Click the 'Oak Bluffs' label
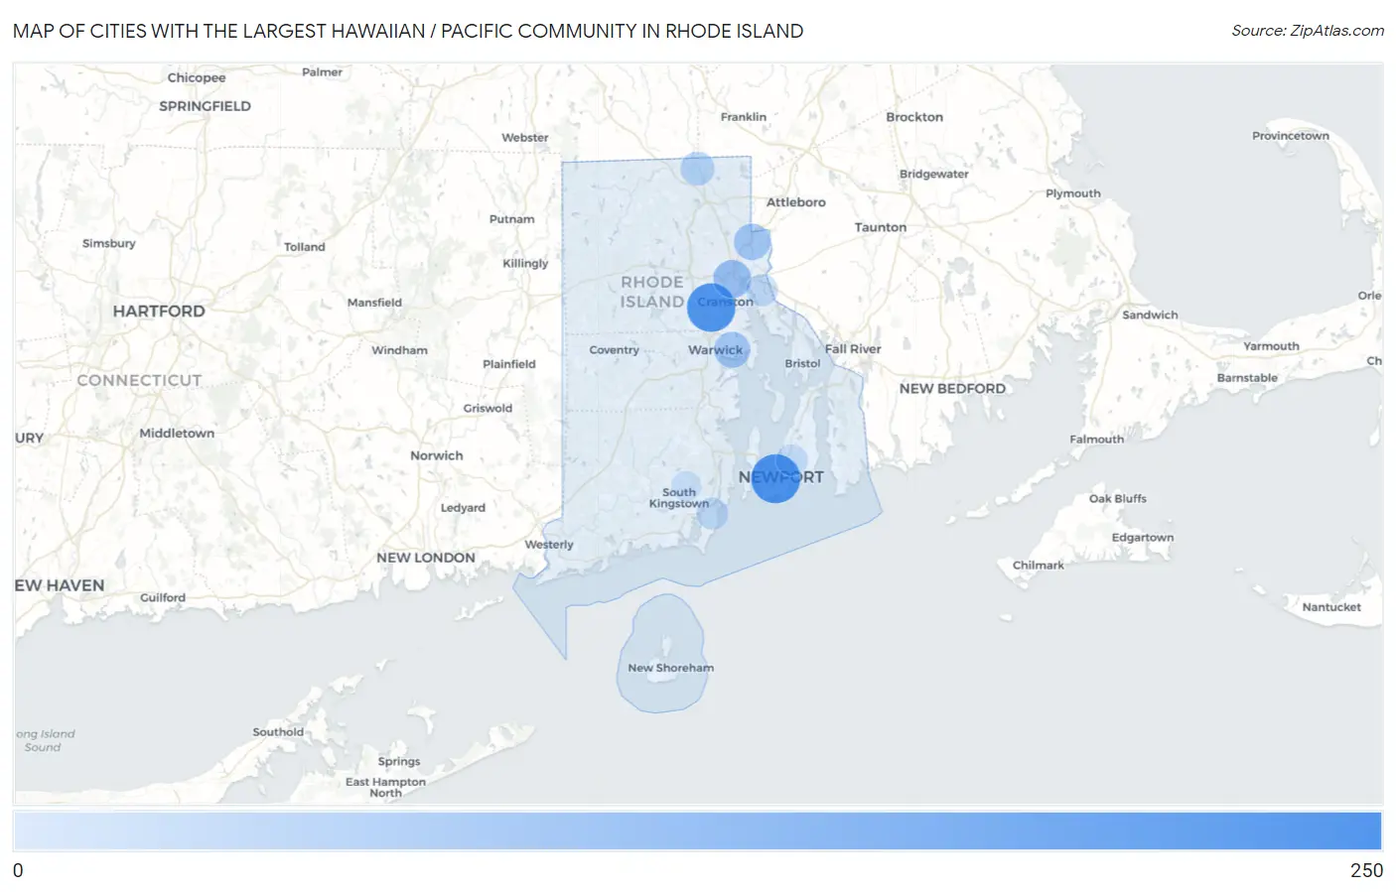Image resolution: width=1396 pixels, height=892 pixels. pos(1118,499)
